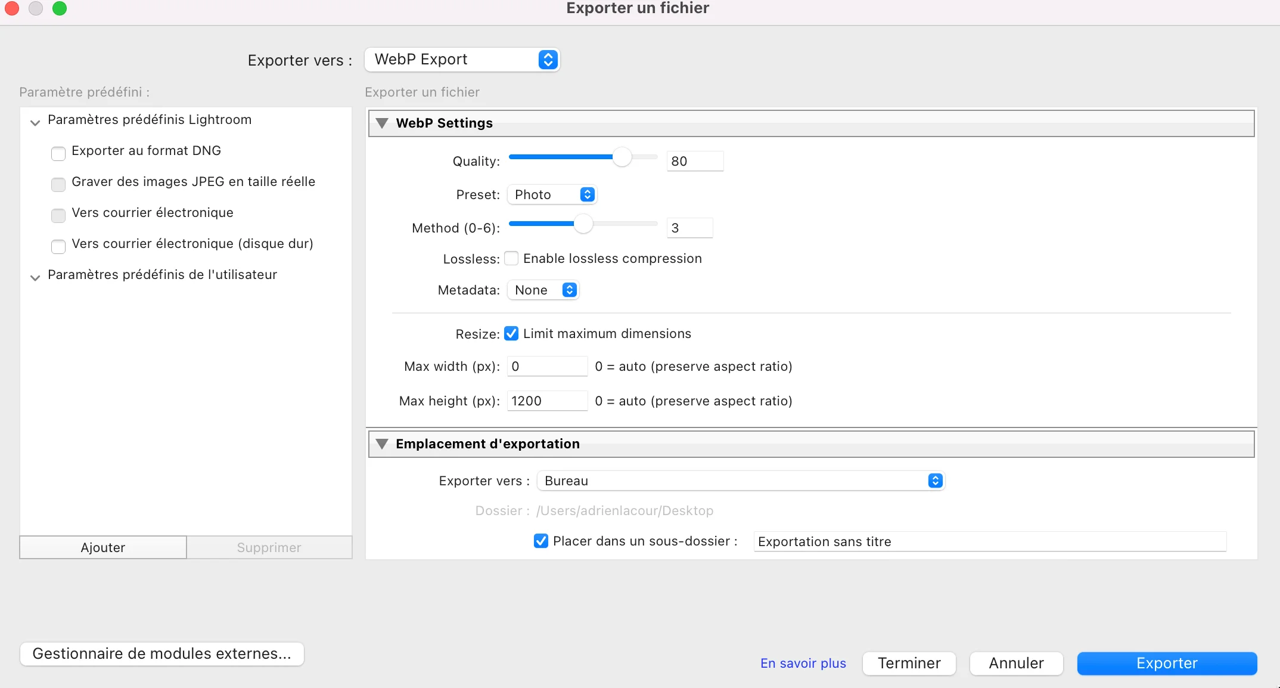Collapse the WebP Settings section

(383, 123)
